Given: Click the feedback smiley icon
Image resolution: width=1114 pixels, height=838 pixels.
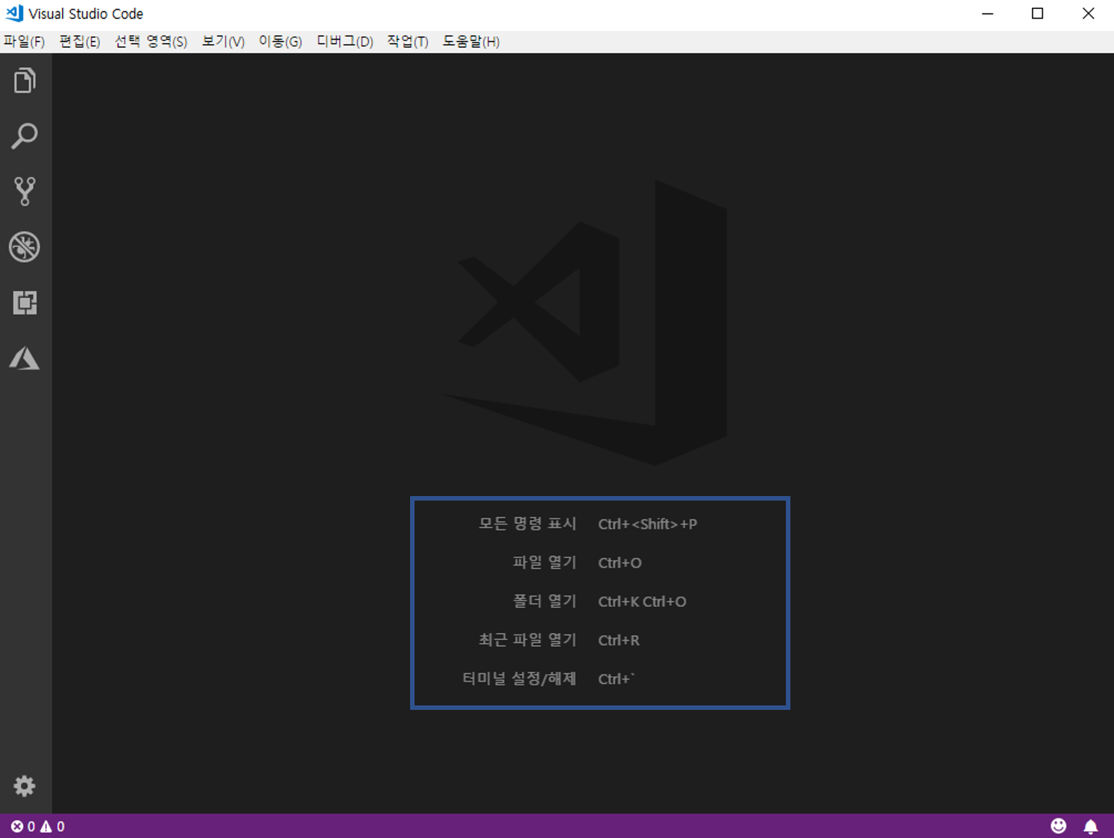Looking at the screenshot, I should 1058,825.
